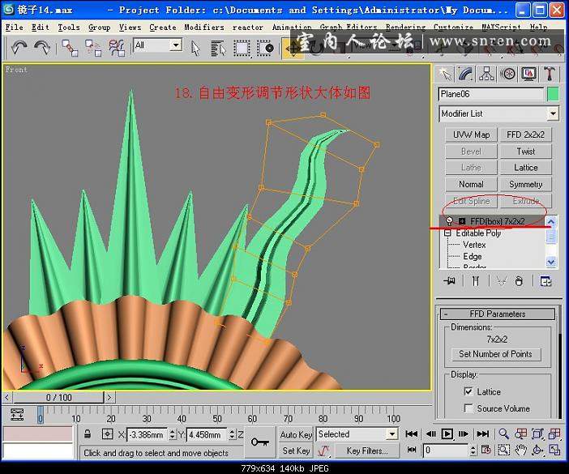Screen dimensions: 569x474
Task: Open the Hierarchy command panel tab
Action: tap(487, 74)
